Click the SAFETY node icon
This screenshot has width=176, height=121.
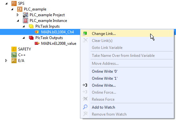pyautogui.click(x=14, y=49)
